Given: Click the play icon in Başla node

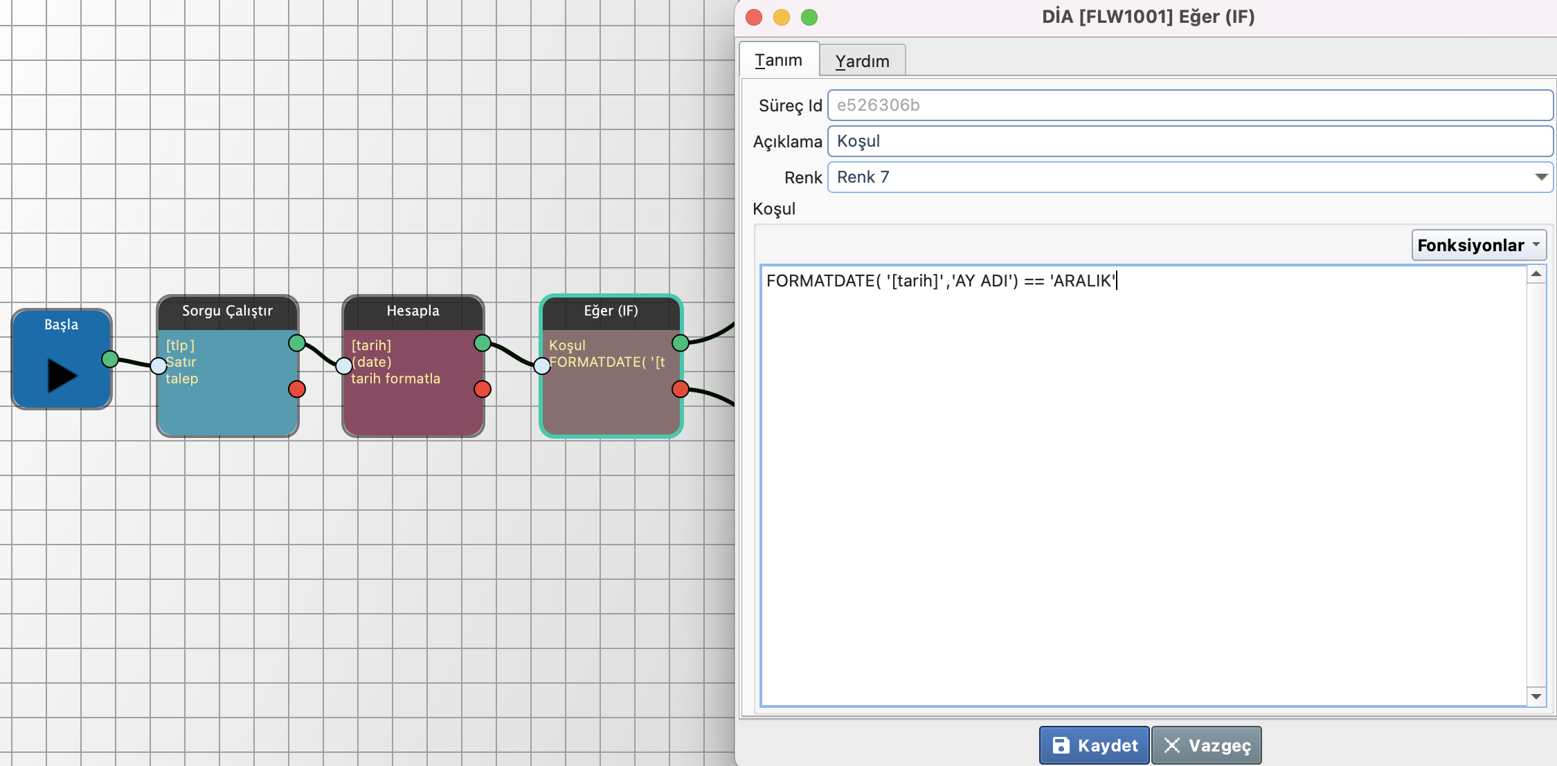Looking at the screenshot, I should tap(62, 375).
